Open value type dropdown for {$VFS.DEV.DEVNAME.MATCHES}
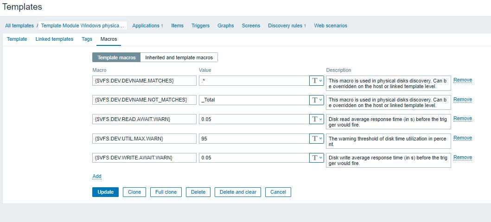Viewport: 491px width, 222px height. 317,81
